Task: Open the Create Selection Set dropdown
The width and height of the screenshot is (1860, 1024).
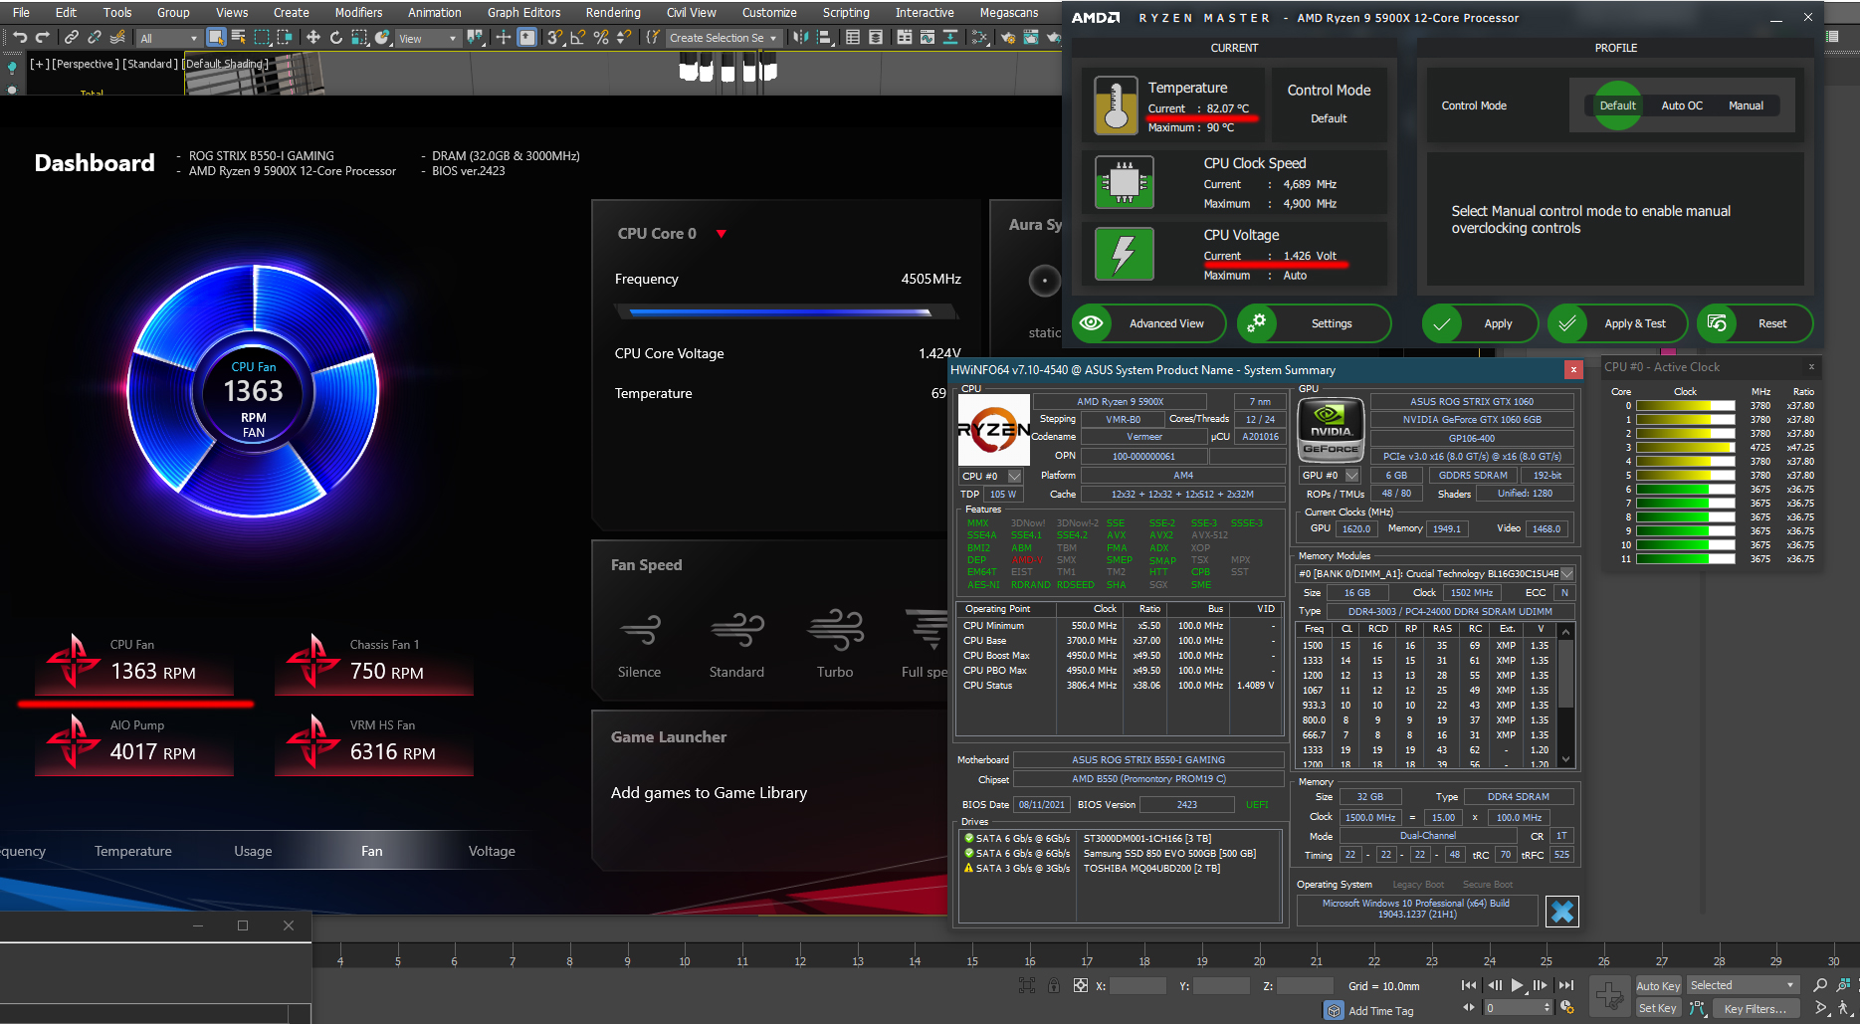Action: pyautogui.click(x=723, y=38)
